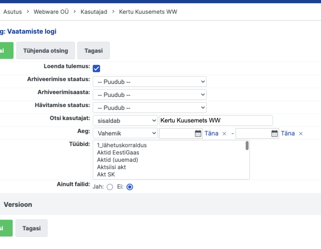Select Jah for Ainult failid

(x=110, y=187)
